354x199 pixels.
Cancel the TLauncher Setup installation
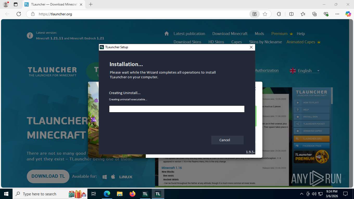227,140
